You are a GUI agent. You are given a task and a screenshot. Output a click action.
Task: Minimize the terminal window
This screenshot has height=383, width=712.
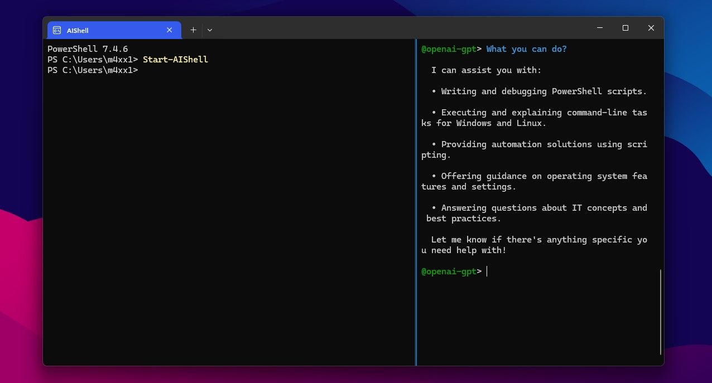coord(600,28)
